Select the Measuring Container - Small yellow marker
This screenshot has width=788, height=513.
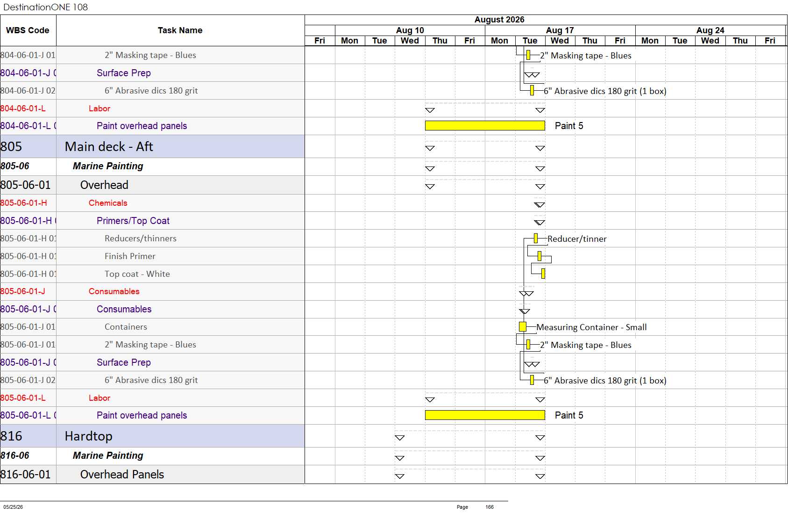(523, 326)
